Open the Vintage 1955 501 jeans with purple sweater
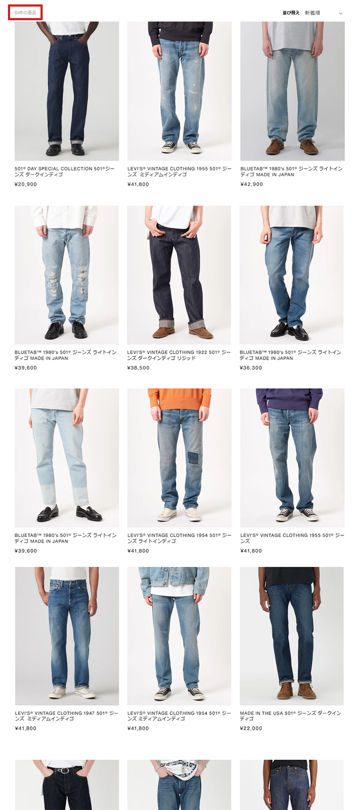 point(292,458)
